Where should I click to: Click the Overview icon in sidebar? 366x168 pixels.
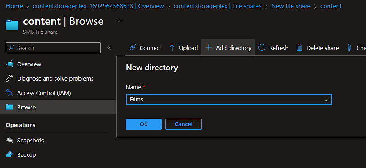tap(9, 64)
